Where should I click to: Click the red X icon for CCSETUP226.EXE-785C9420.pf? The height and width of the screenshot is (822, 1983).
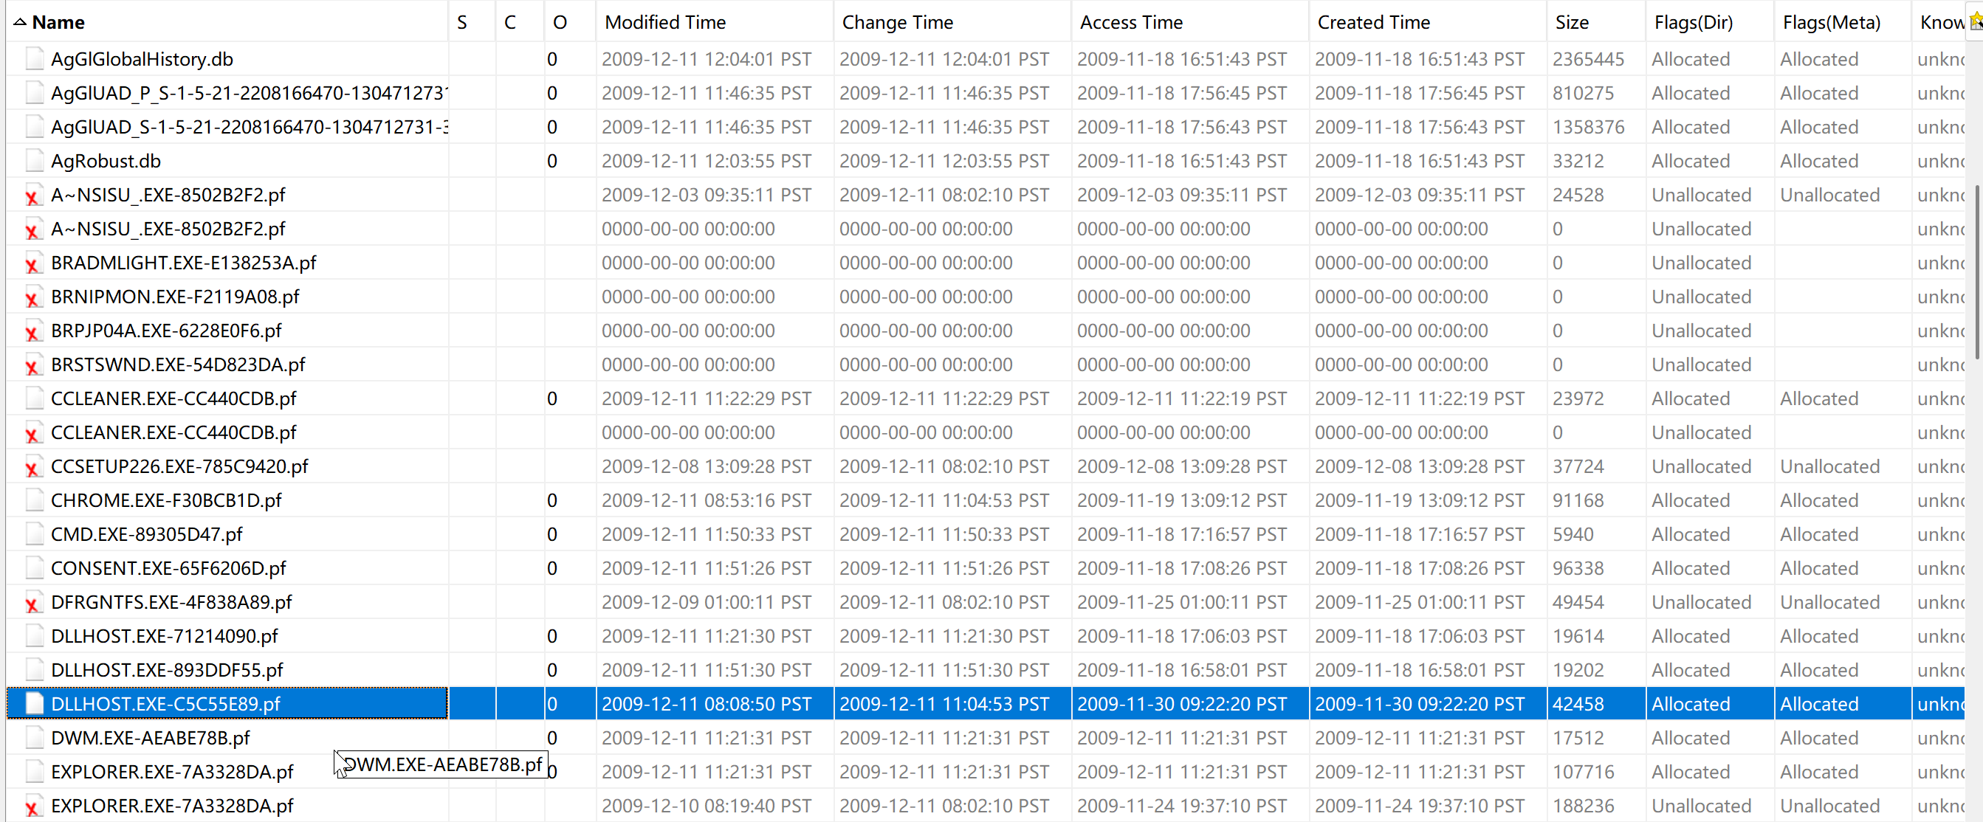[32, 468]
